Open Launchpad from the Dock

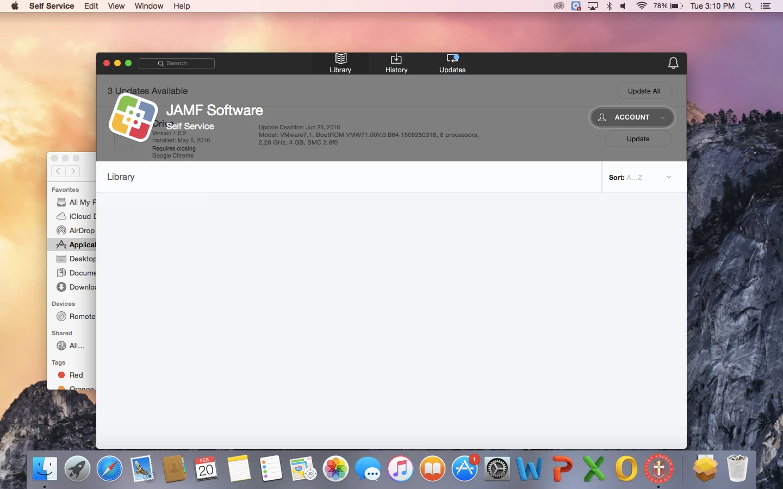pyautogui.click(x=77, y=468)
